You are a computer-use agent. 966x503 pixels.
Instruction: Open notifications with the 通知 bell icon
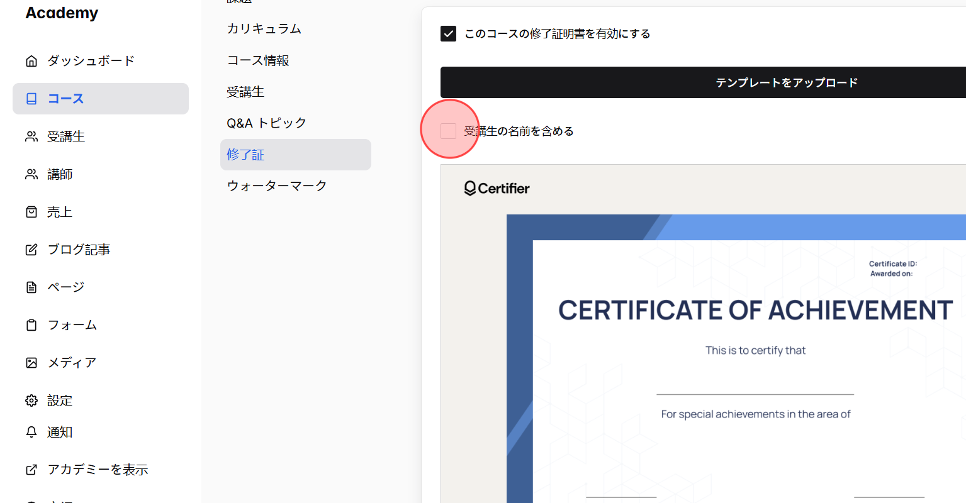point(31,431)
